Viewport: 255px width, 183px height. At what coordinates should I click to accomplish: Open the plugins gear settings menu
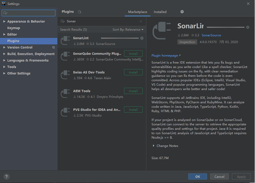182,12
